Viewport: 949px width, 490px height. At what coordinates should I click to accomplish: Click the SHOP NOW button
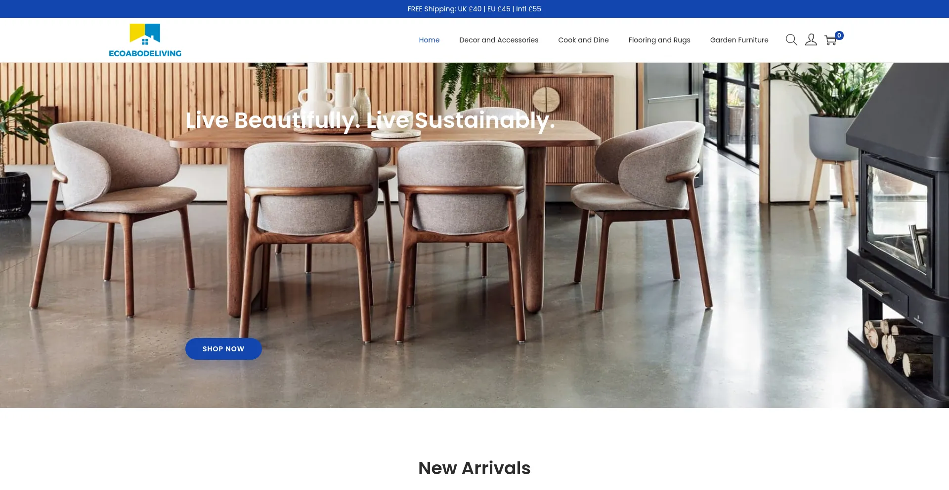(223, 349)
